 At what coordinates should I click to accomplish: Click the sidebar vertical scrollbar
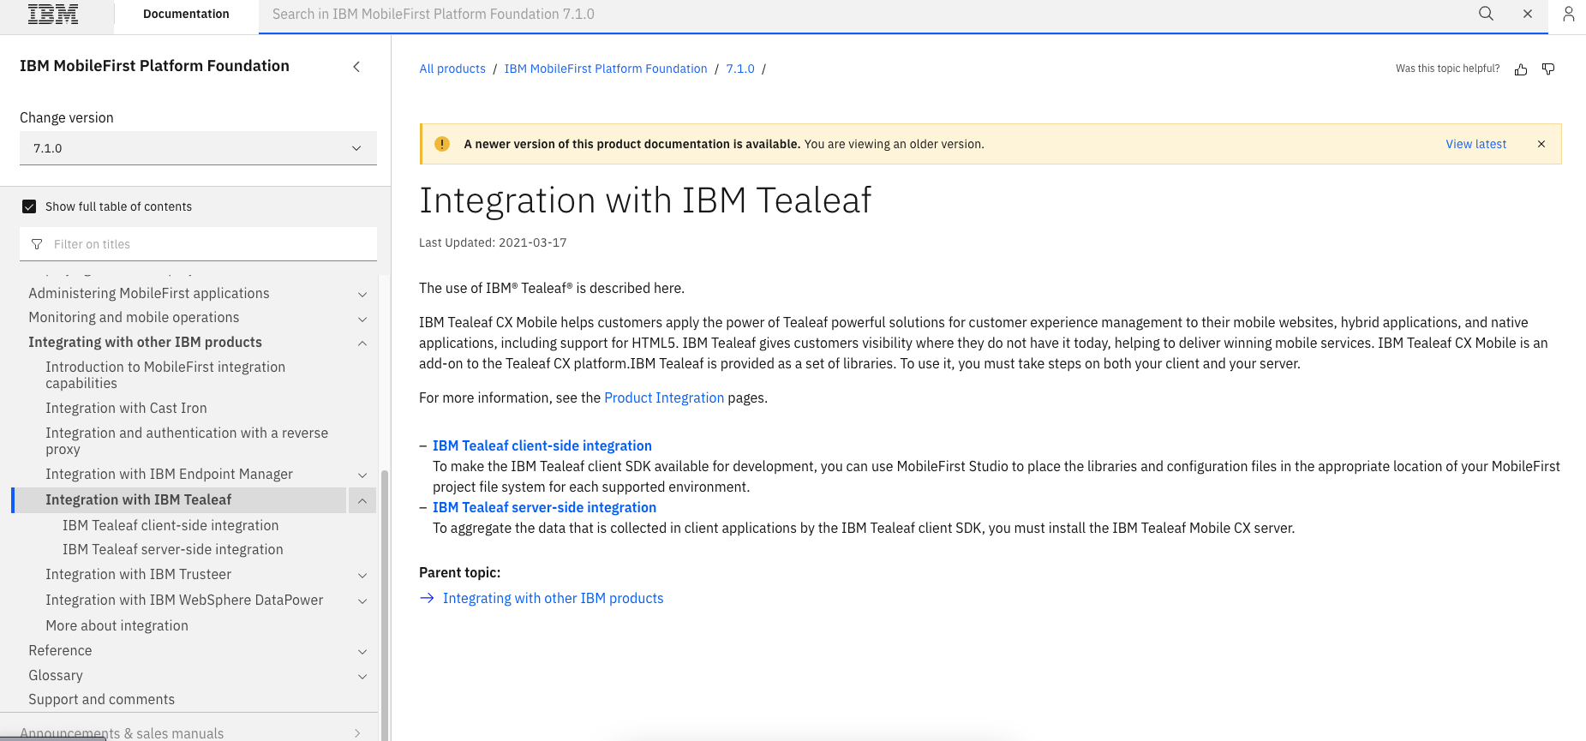click(x=385, y=600)
